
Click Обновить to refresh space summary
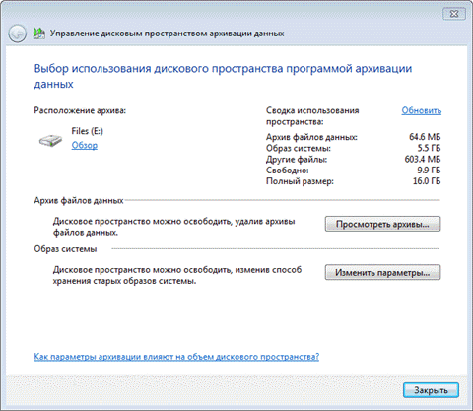click(x=422, y=110)
